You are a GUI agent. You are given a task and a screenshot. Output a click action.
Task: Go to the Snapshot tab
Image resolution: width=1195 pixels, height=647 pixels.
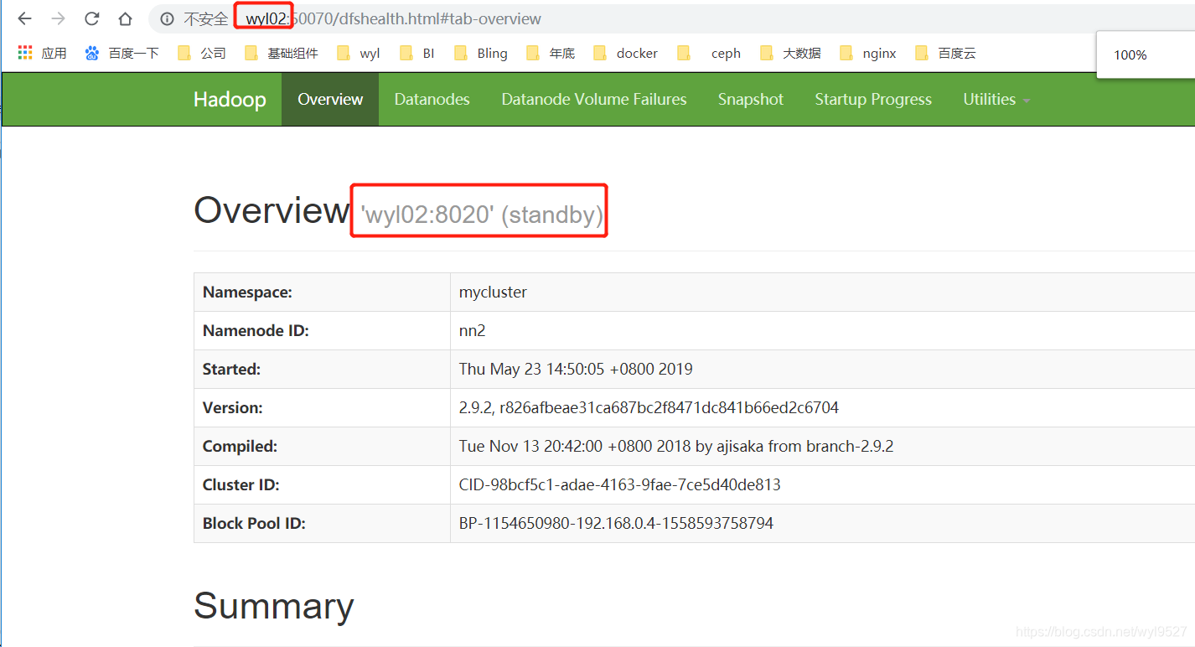coord(751,99)
